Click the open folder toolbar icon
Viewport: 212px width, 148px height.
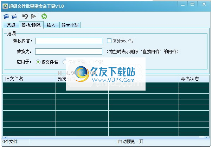tap(14, 16)
